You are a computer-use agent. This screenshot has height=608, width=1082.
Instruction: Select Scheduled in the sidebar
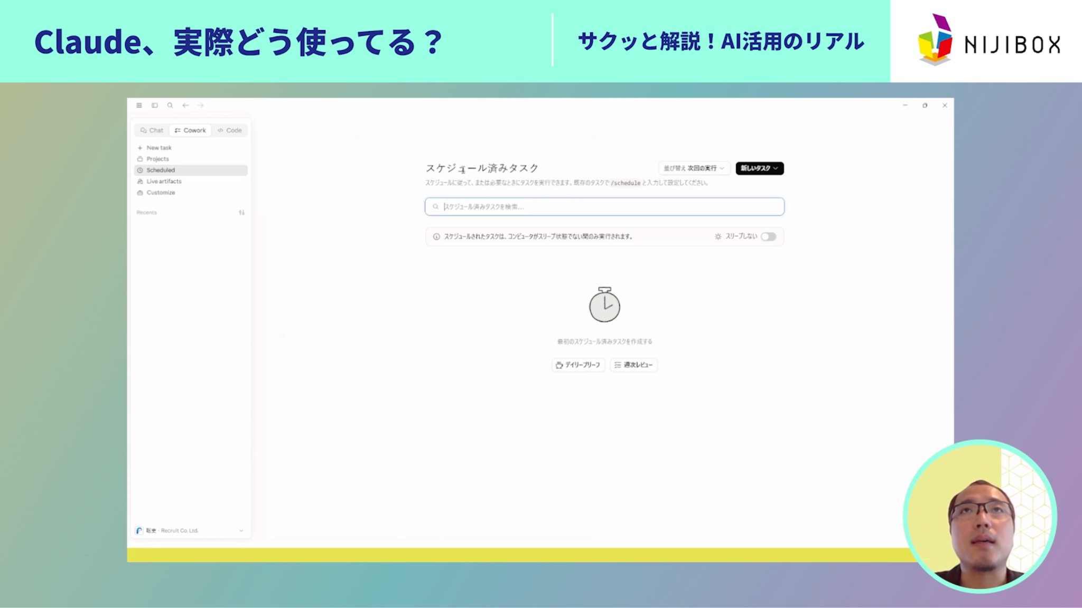[190, 170]
